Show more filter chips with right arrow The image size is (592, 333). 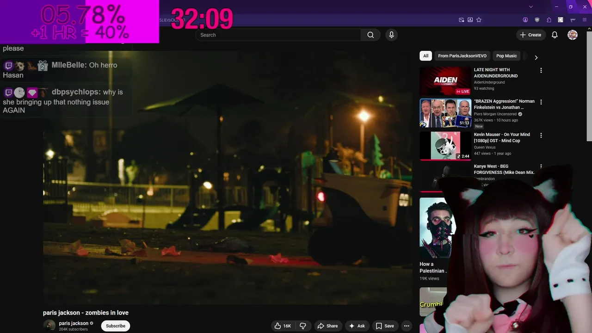click(x=536, y=57)
